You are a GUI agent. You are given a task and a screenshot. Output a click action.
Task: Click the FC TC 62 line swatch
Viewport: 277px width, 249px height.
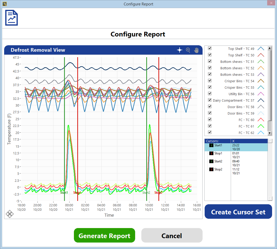(x=261, y=133)
